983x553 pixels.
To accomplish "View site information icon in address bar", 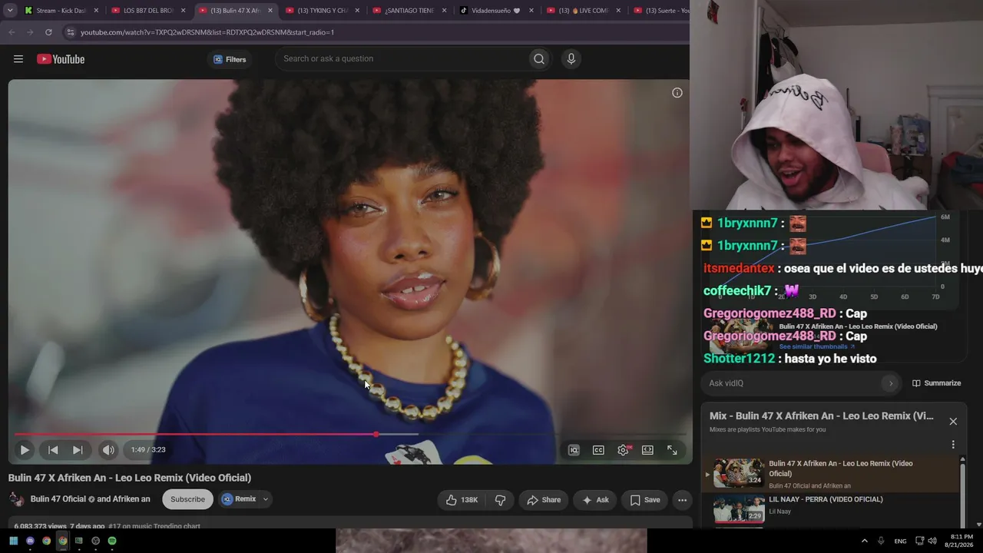I will coord(70,32).
